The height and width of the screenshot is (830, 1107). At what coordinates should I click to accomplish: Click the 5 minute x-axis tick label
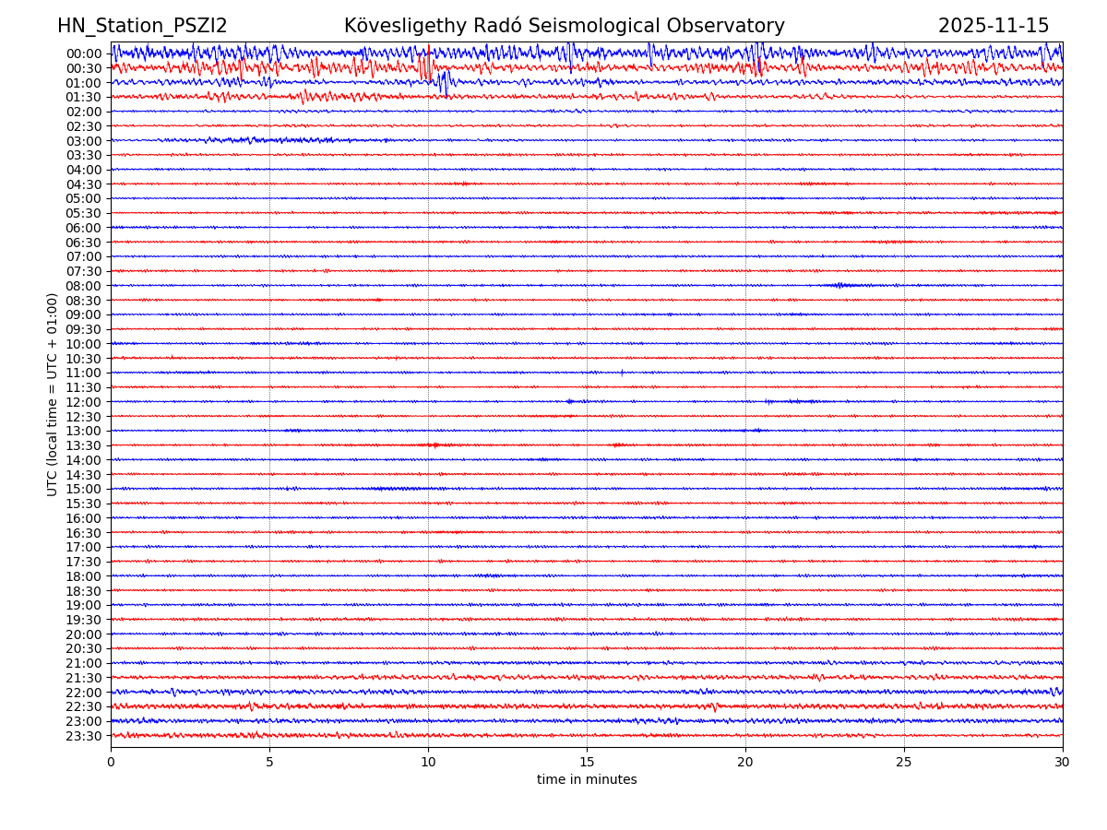pos(269,763)
